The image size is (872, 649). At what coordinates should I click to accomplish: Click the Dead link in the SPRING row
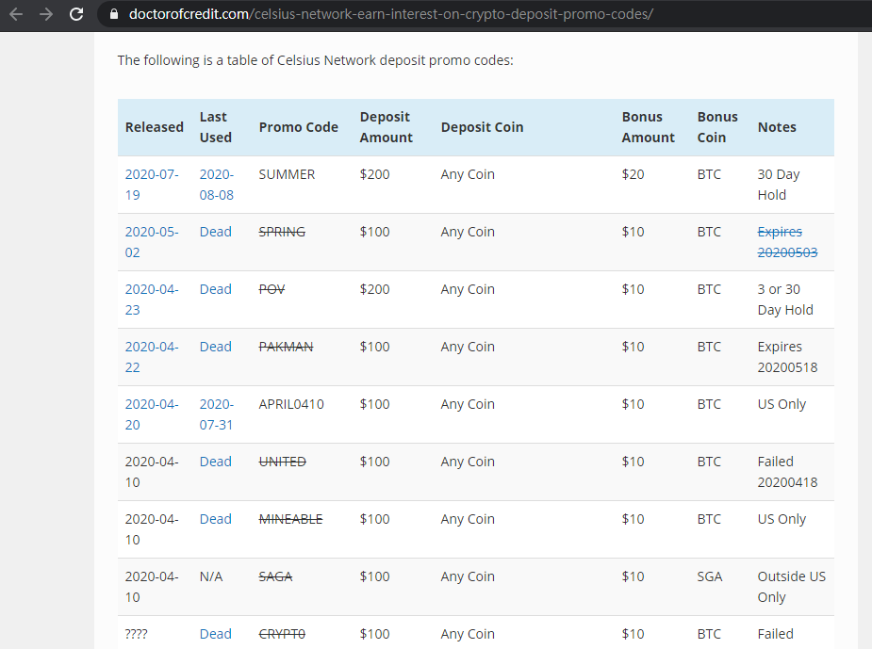point(215,232)
